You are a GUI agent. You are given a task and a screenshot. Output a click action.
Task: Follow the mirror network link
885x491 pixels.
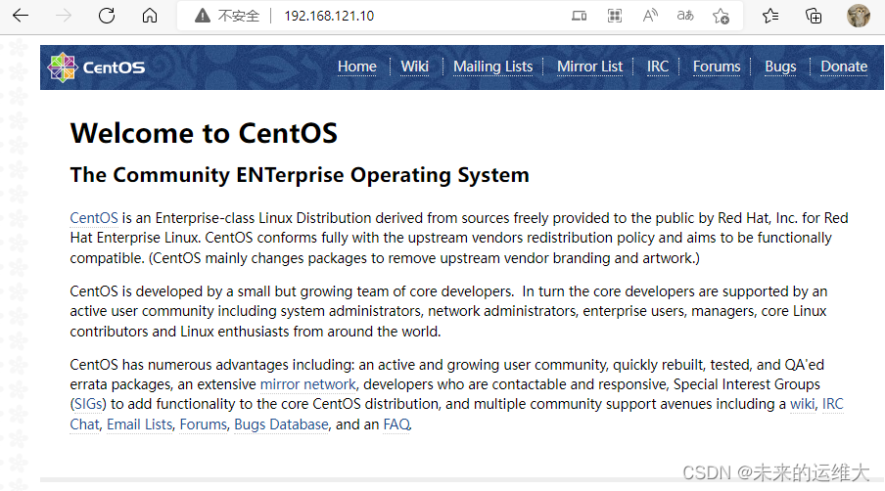(307, 384)
